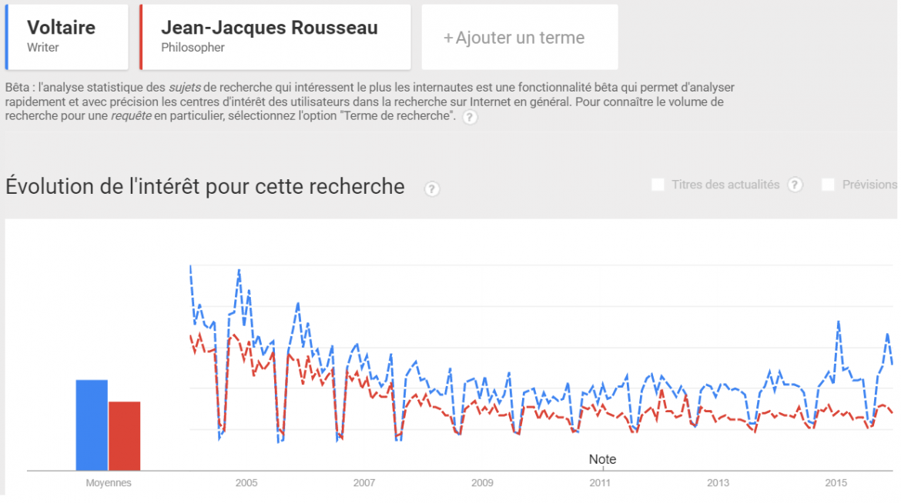Image resolution: width=901 pixels, height=503 pixels.
Task: Click the Moyennes label under the bars
Action: click(109, 483)
